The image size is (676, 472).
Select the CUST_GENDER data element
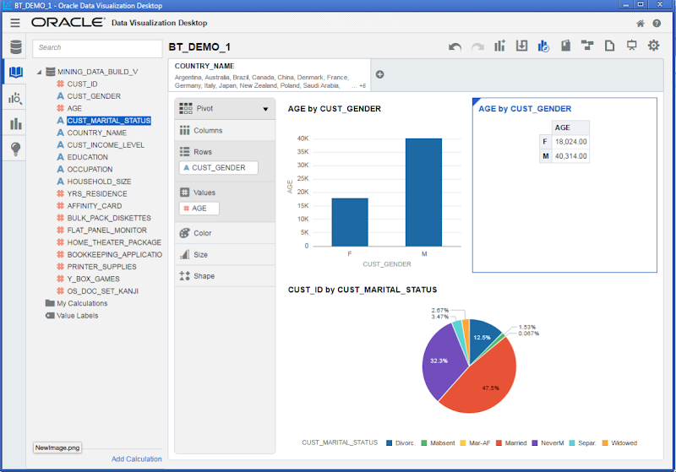tap(94, 96)
